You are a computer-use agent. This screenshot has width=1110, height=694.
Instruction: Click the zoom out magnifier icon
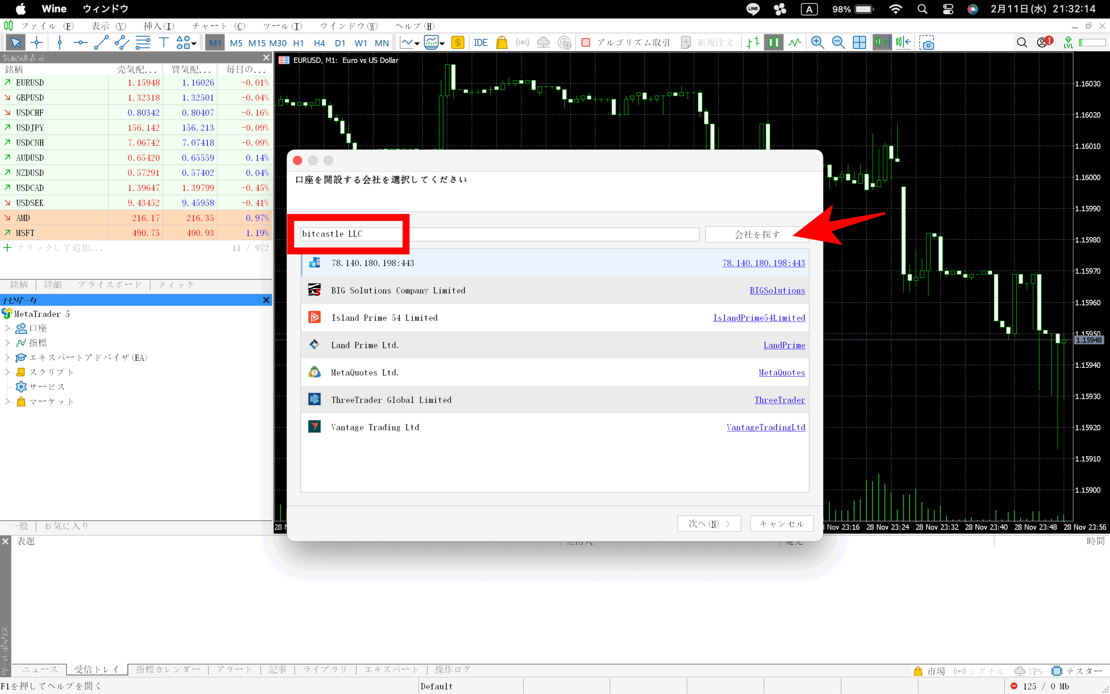coord(838,43)
